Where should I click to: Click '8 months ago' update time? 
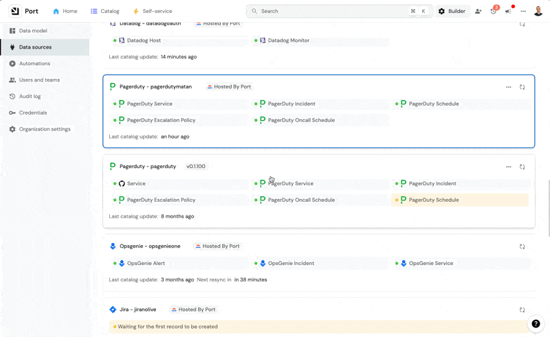[177, 216]
